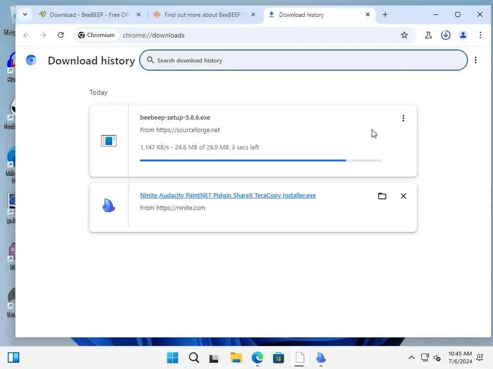Show Ninite installer in folder
The height and width of the screenshot is (369, 493).
(382, 196)
